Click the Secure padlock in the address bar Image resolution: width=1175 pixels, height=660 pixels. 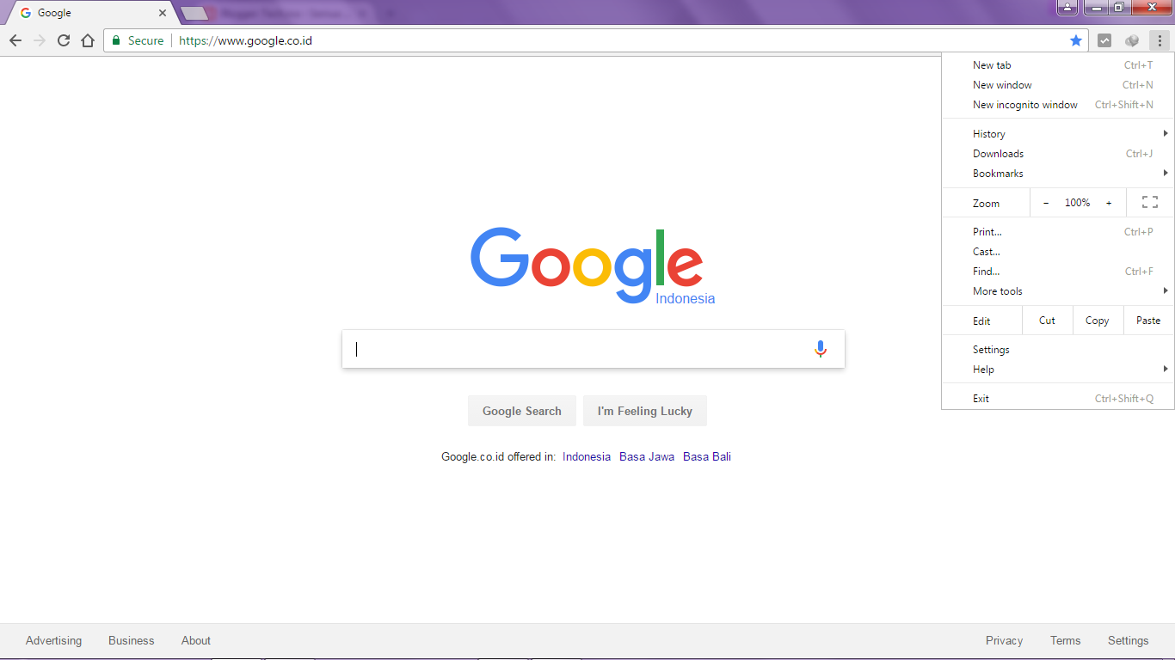(x=115, y=40)
